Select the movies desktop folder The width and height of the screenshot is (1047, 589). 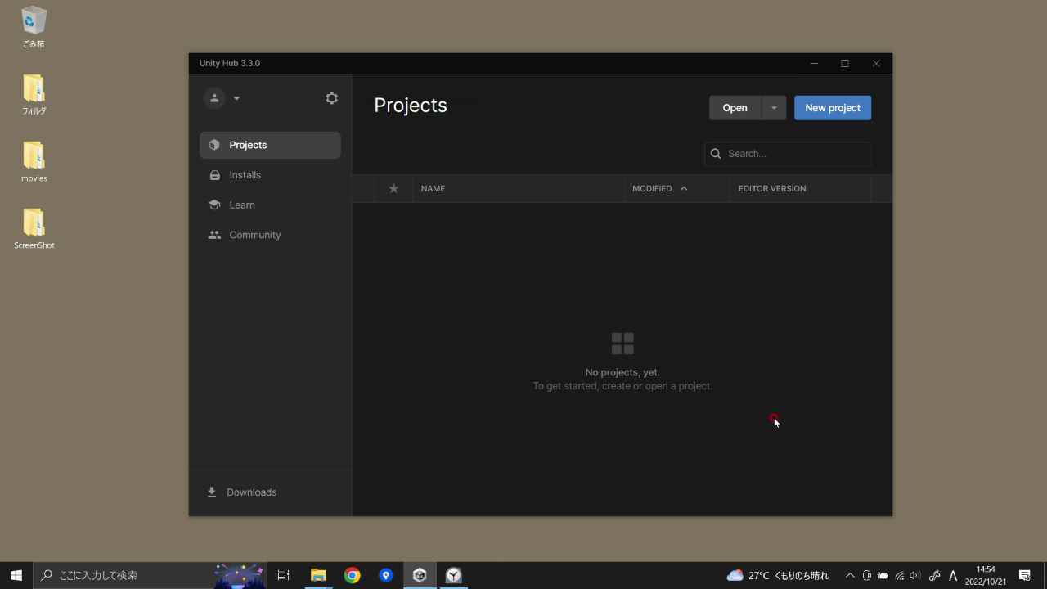[34, 161]
